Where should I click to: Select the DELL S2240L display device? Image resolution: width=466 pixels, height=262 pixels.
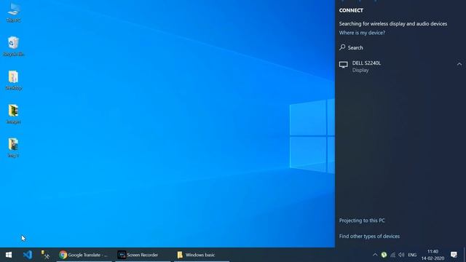point(400,66)
